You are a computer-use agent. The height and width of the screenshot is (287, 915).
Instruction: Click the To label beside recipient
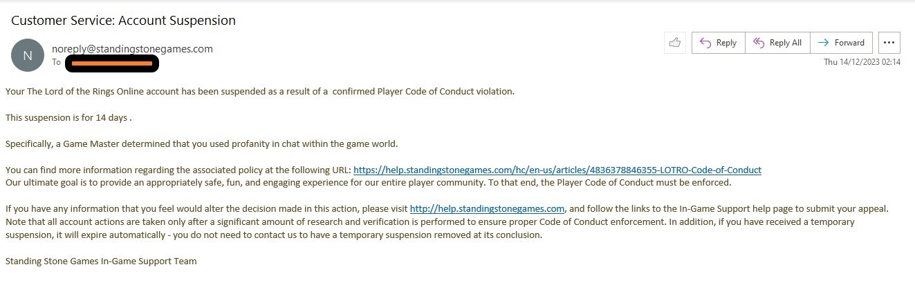57,63
